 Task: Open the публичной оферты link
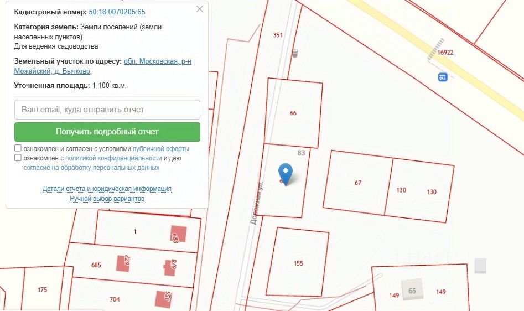(161, 149)
